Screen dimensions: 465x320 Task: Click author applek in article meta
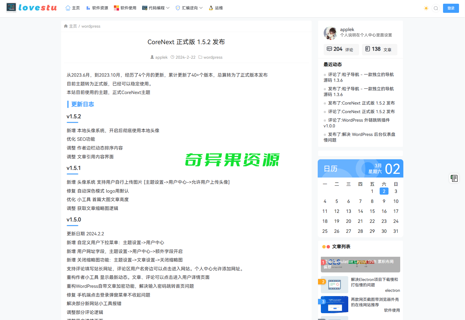[161, 57]
